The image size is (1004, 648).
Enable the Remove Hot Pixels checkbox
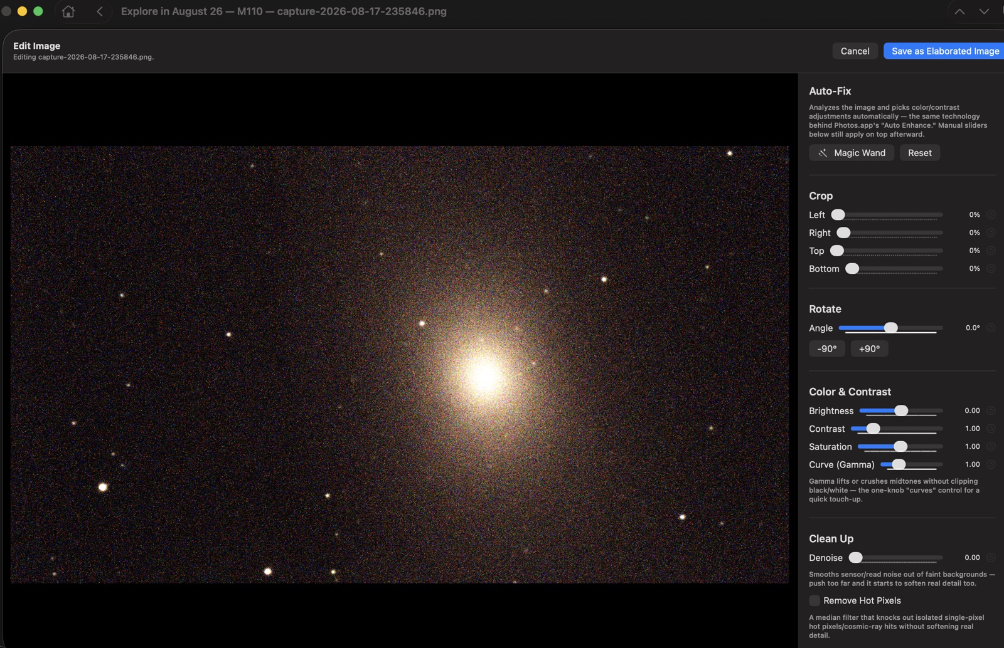click(x=814, y=600)
